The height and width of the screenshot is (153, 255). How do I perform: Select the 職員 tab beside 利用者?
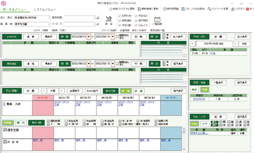[21, 122]
